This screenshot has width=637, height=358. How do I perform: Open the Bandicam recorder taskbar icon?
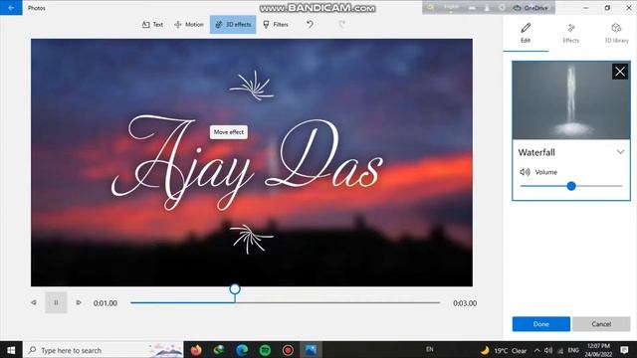pyautogui.click(x=288, y=350)
